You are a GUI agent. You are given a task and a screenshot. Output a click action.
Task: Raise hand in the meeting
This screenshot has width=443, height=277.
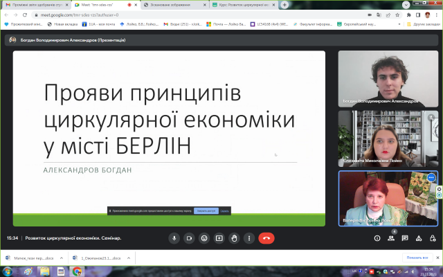pyautogui.click(x=235, y=238)
